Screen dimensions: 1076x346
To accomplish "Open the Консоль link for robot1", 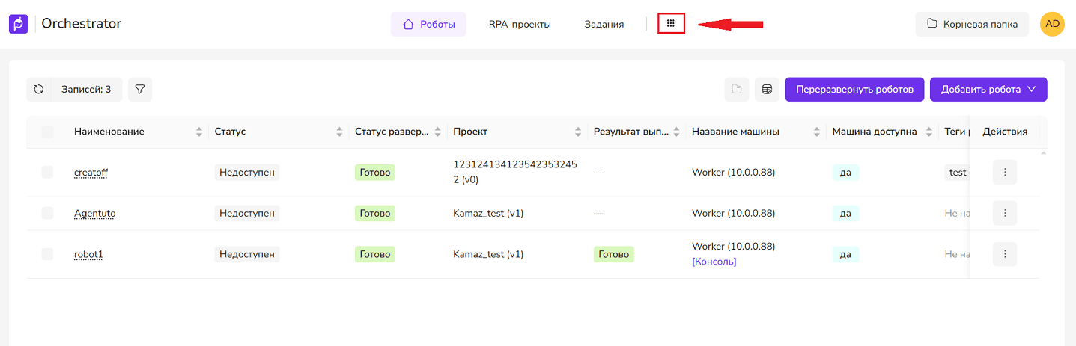I will point(714,262).
